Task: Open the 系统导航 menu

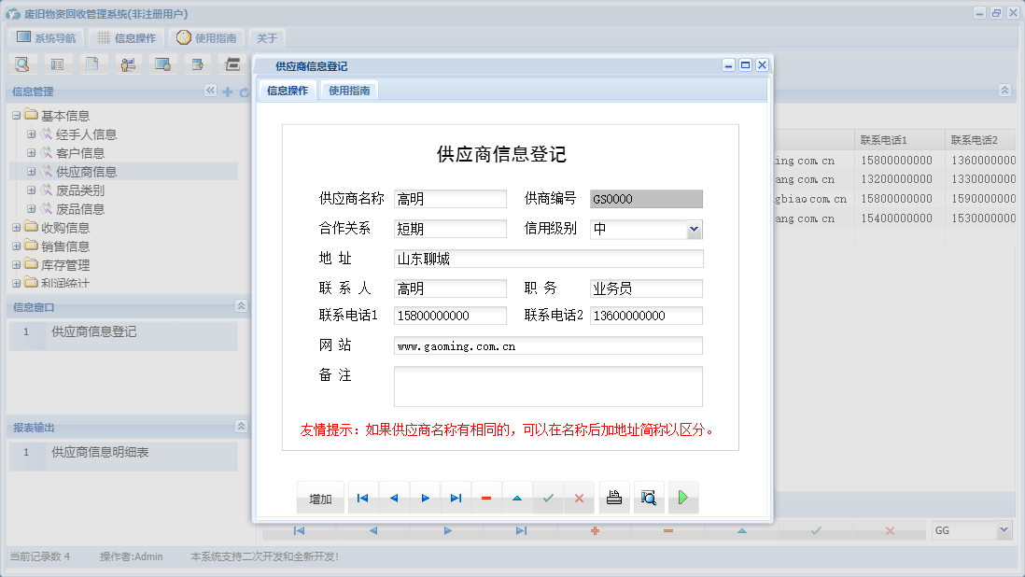Action: [44, 37]
